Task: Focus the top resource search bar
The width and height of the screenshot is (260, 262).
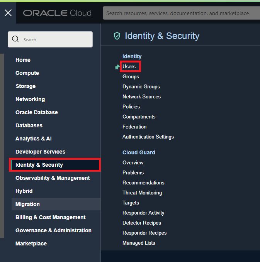Action: pos(181,13)
